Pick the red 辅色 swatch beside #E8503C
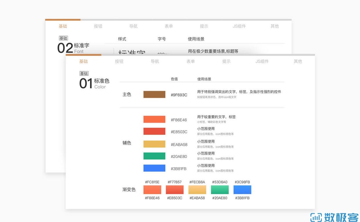Viewport: 360px width, 222px height. (154, 131)
